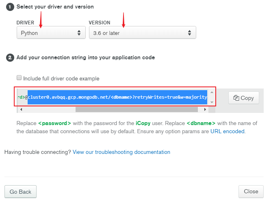This screenshot has width=271, height=201.
Task: Open the VERSION dropdown showing 3.6 or later
Action: pos(143,32)
